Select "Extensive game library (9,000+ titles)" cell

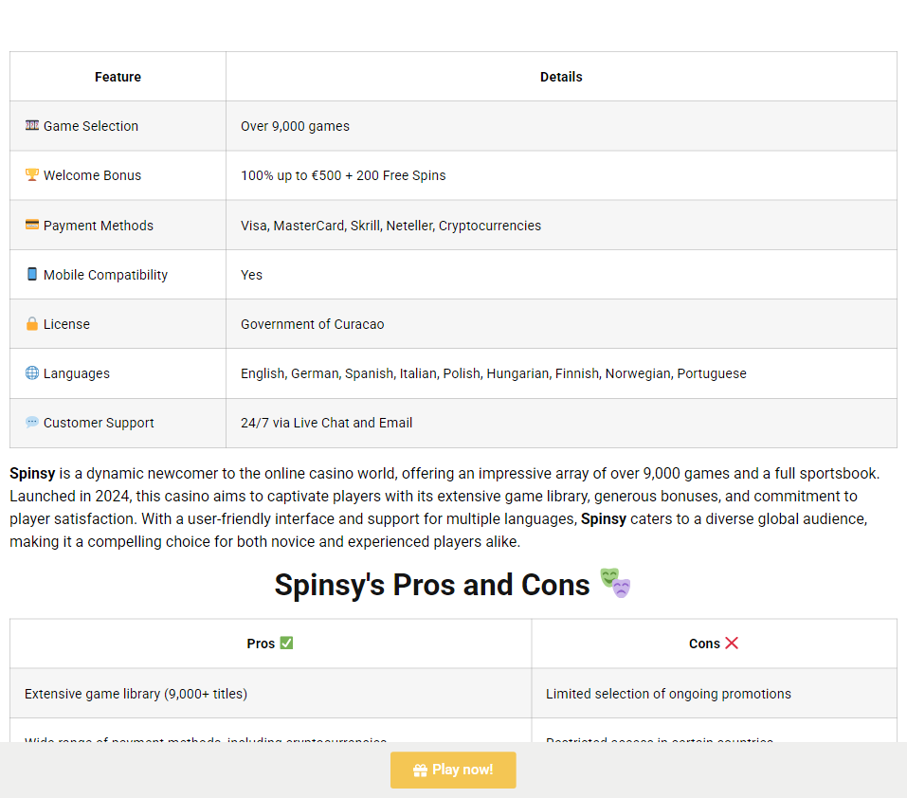(x=271, y=694)
